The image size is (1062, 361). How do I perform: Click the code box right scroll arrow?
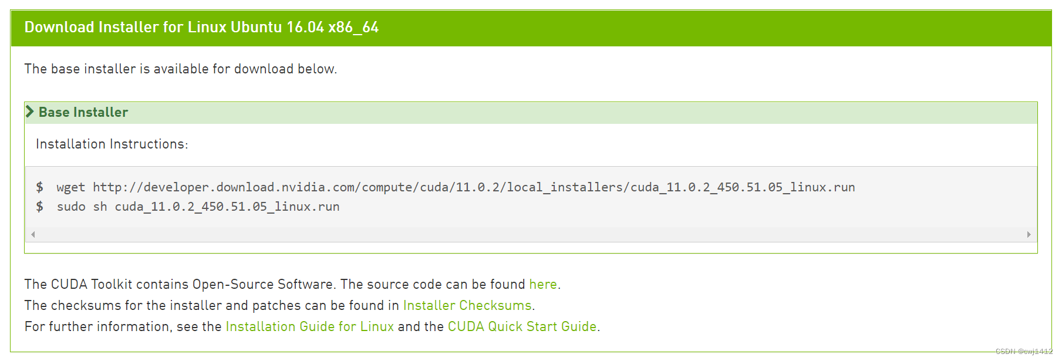coord(1029,234)
